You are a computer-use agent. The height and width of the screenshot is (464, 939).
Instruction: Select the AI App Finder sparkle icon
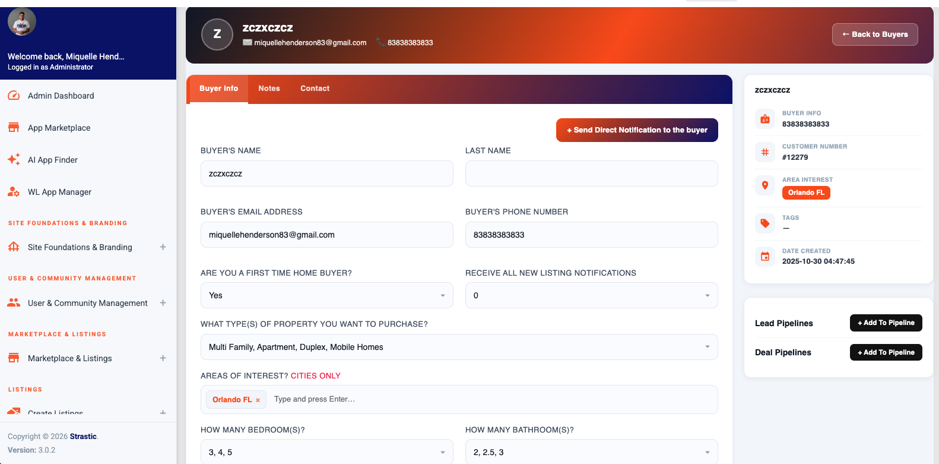pyautogui.click(x=14, y=160)
